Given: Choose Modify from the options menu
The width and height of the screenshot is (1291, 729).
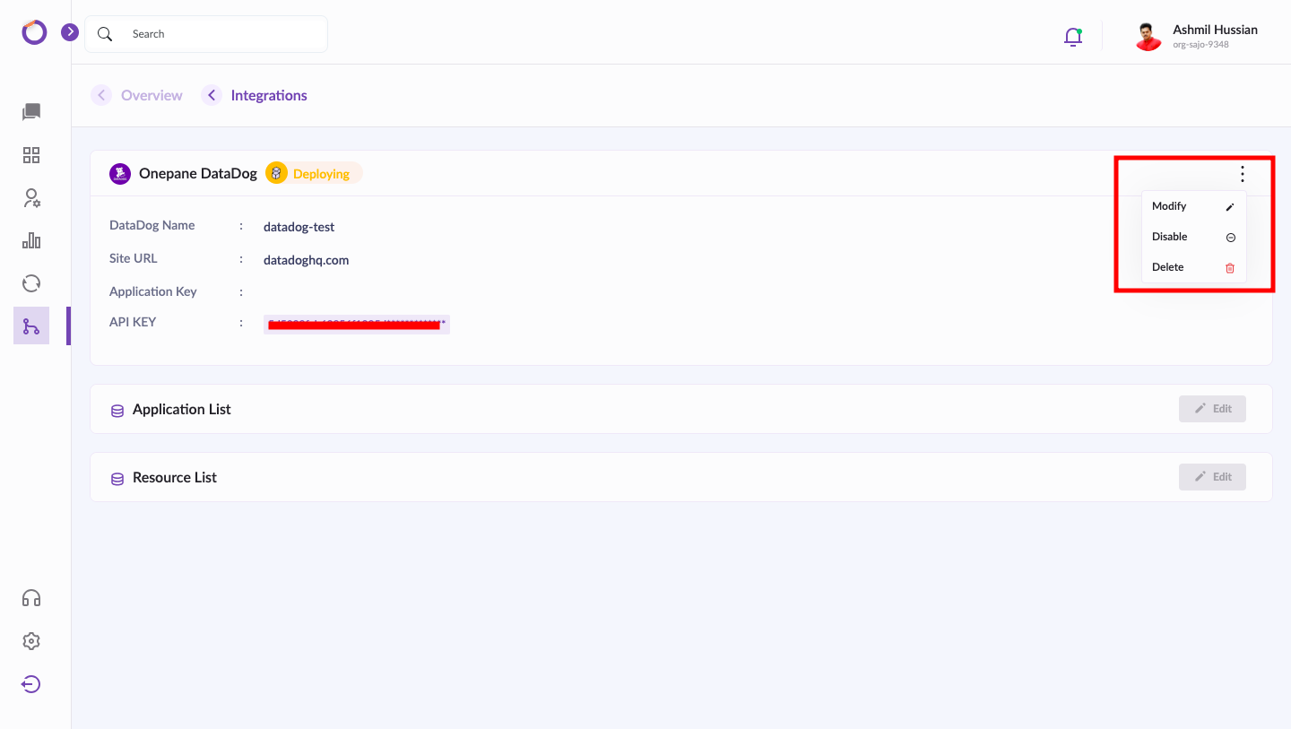Looking at the screenshot, I should pos(1193,206).
